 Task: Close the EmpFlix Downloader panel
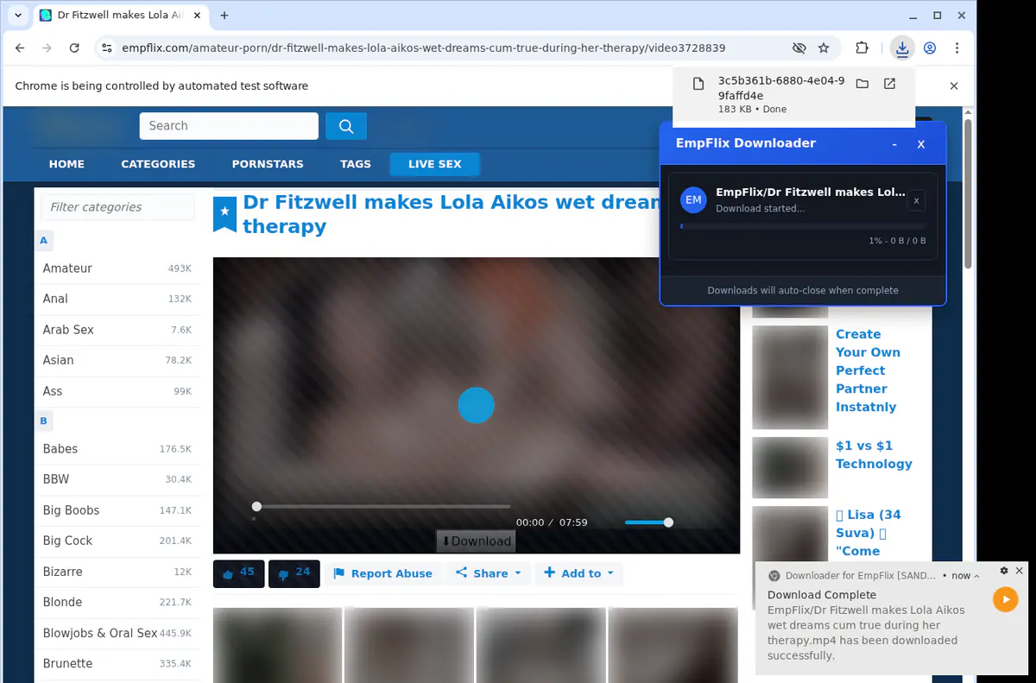point(921,144)
